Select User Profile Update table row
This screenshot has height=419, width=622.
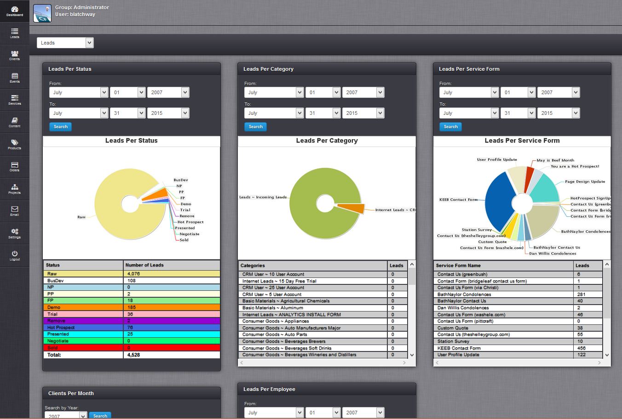(518, 355)
